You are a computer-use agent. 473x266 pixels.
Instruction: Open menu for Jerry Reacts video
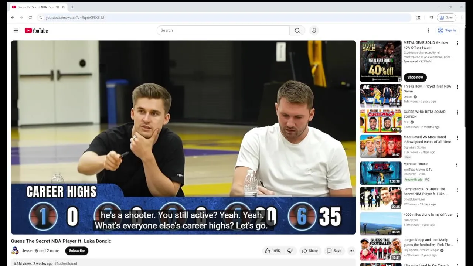(x=457, y=190)
